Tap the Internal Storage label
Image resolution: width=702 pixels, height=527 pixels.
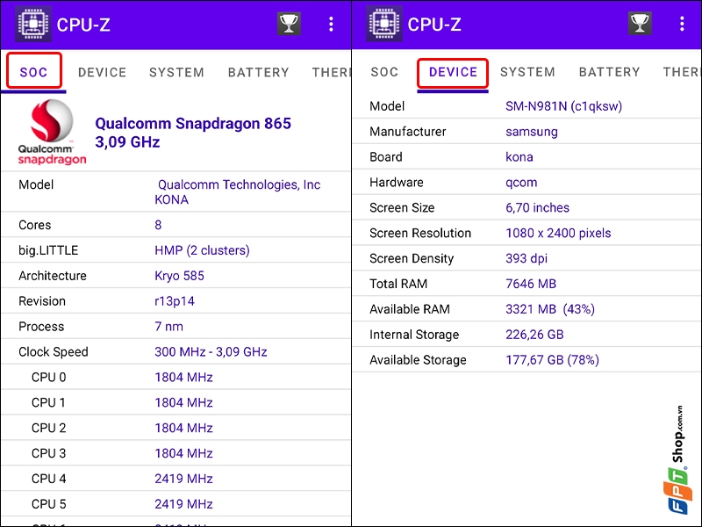pos(414,335)
